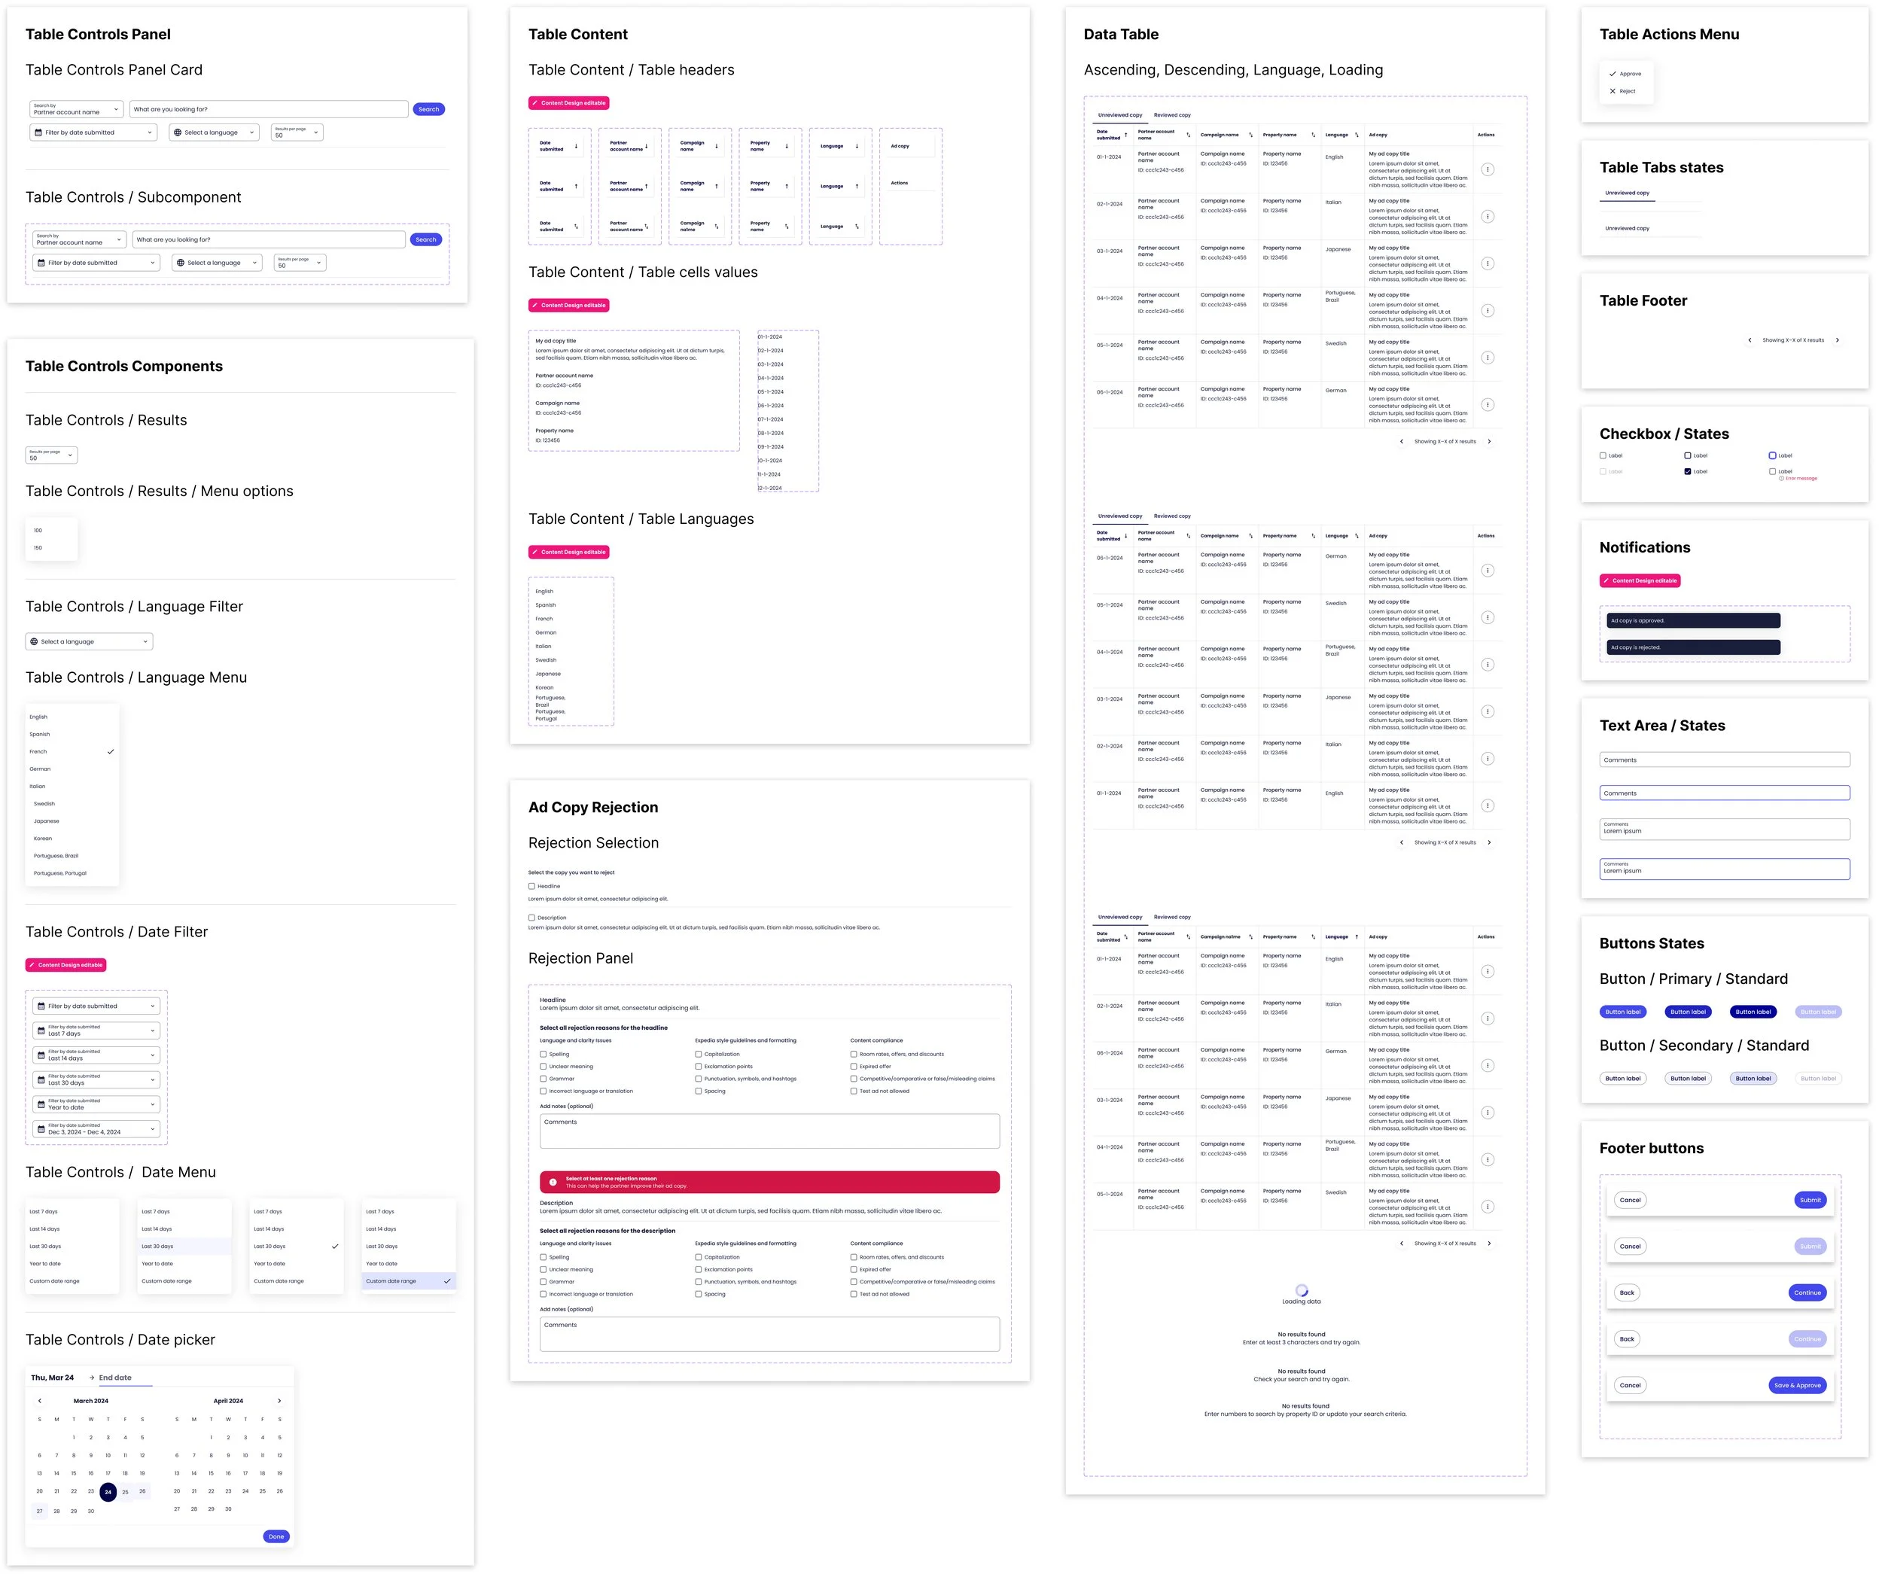Check Spelling under headline rejection reasons
Image resolution: width=1882 pixels, height=1574 pixels.
coord(543,1055)
